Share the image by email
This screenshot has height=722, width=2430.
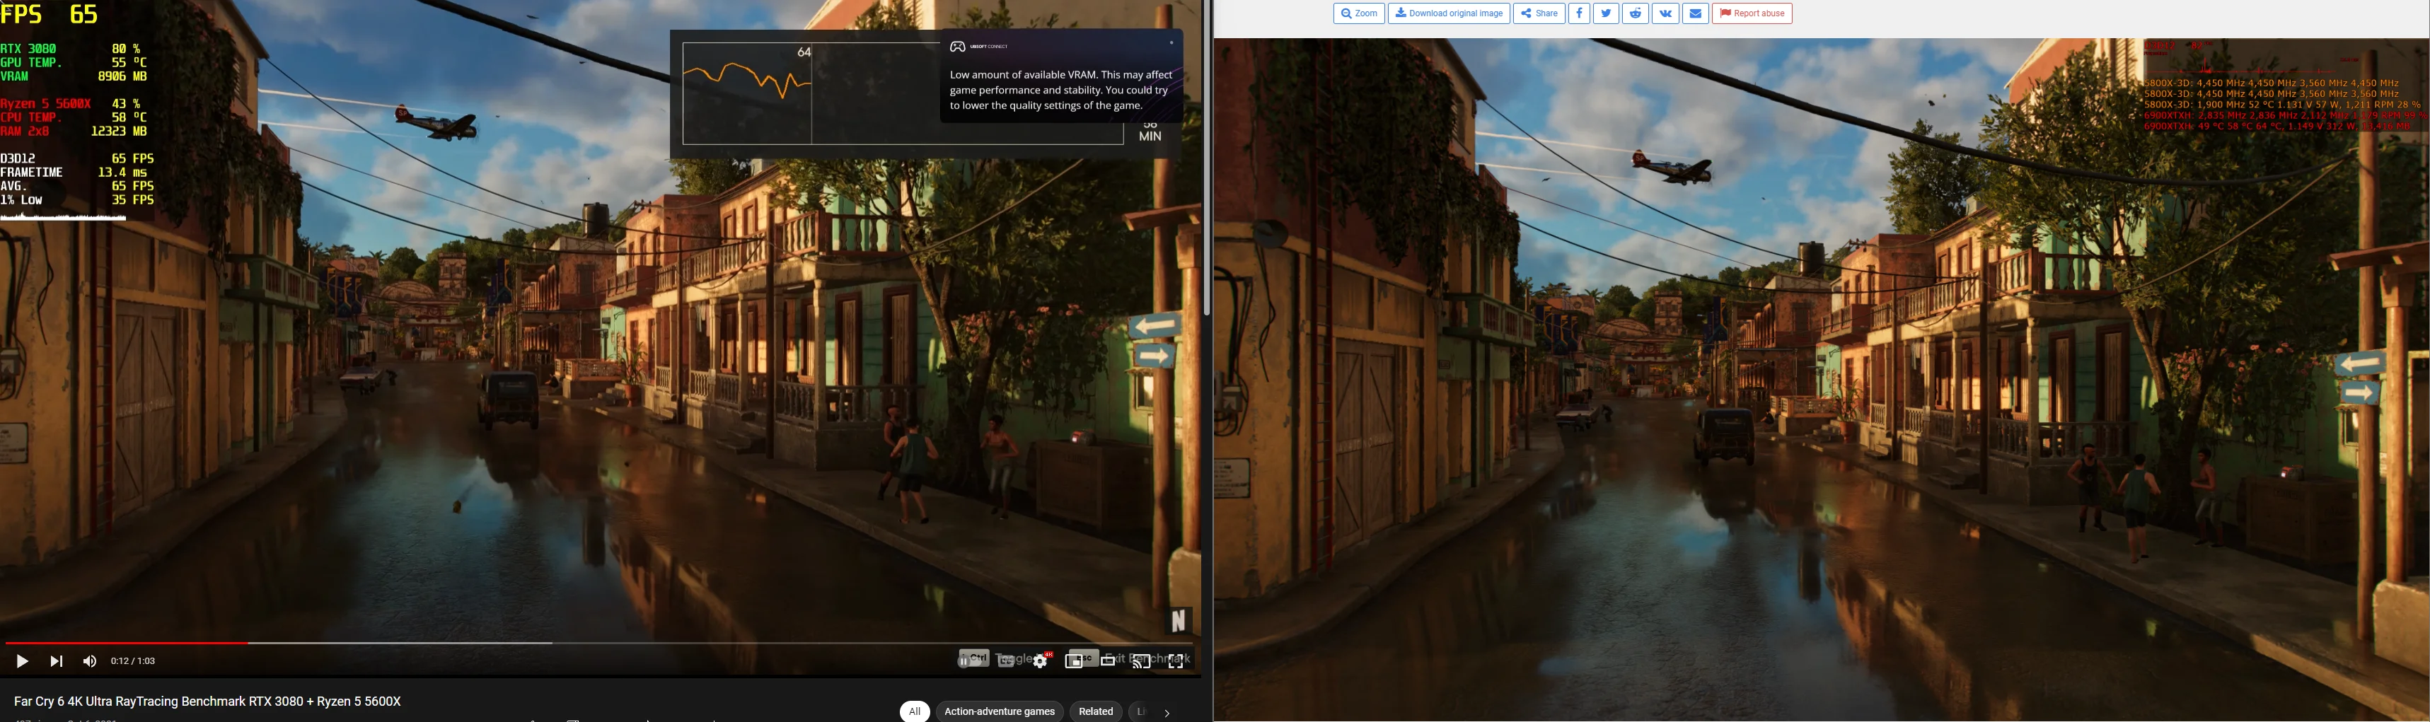point(1695,13)
